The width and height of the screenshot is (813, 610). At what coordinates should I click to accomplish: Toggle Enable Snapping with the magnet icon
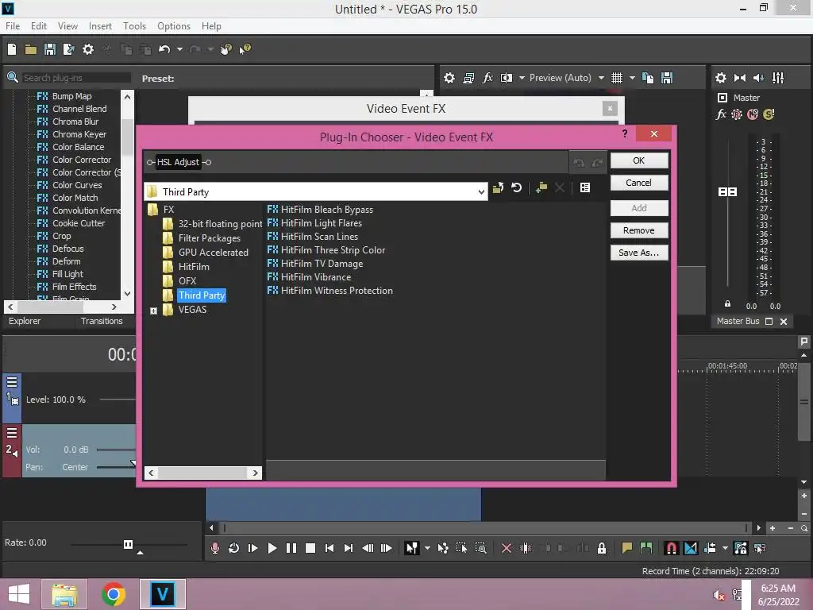[671, 548]
